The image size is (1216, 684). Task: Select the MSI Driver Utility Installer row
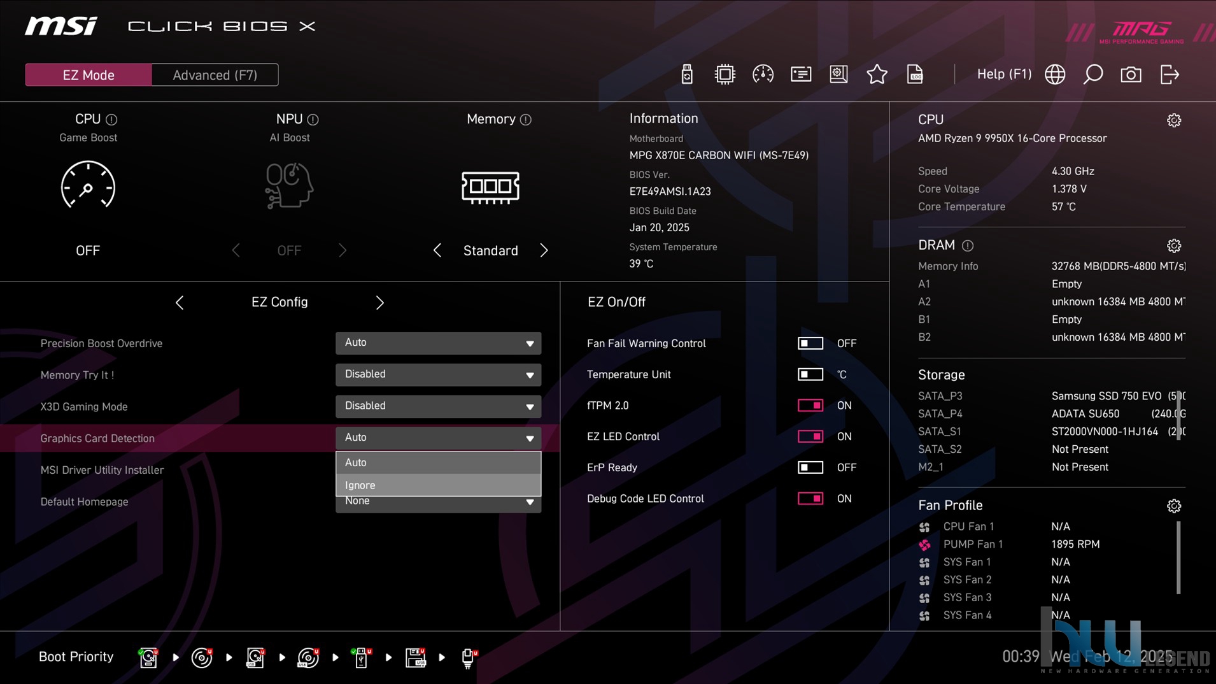pos(102,470)
